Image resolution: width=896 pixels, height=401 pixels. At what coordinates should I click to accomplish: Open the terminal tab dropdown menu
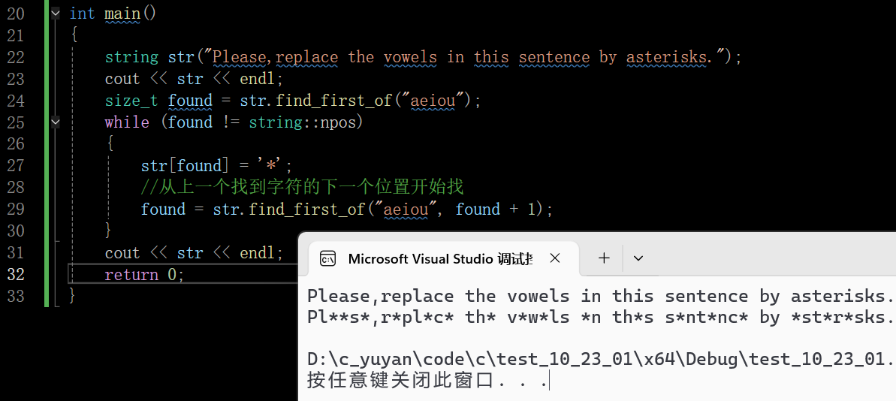pos(638,258)
